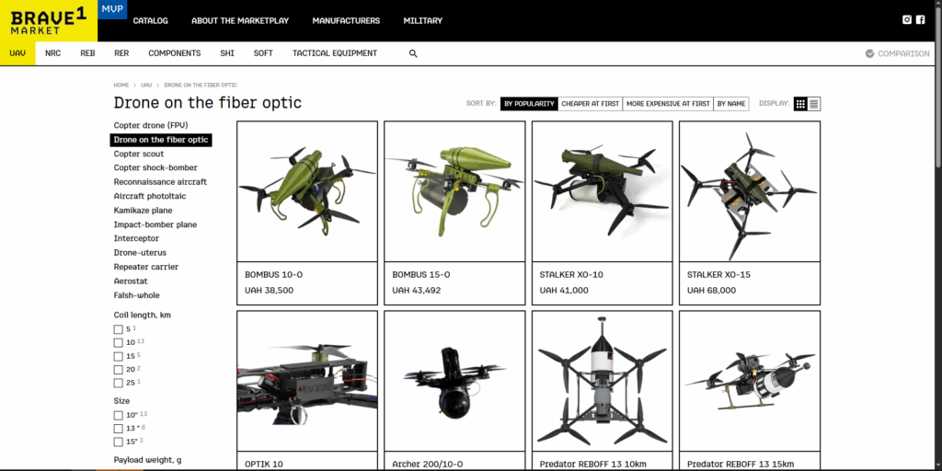Check the 25 km coil length box
The height and width of the screenshot is (471, 942).
click(119, 383)
